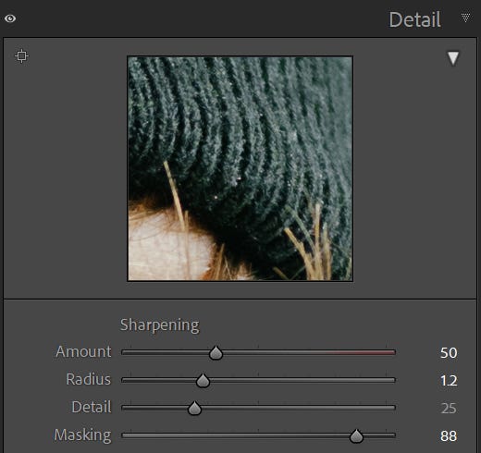
Task: Collapse the preview area with the white triangle
Action: (453, 58)
